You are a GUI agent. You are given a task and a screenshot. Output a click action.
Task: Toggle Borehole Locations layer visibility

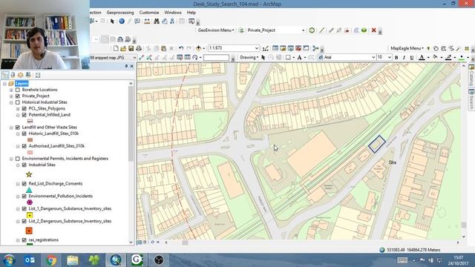click(x=18, y=90)
